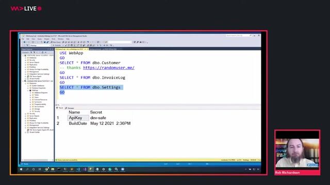This screenshot has width=330, height=185.
Task: Open the Query menu
Action: [x=40, y=39]
